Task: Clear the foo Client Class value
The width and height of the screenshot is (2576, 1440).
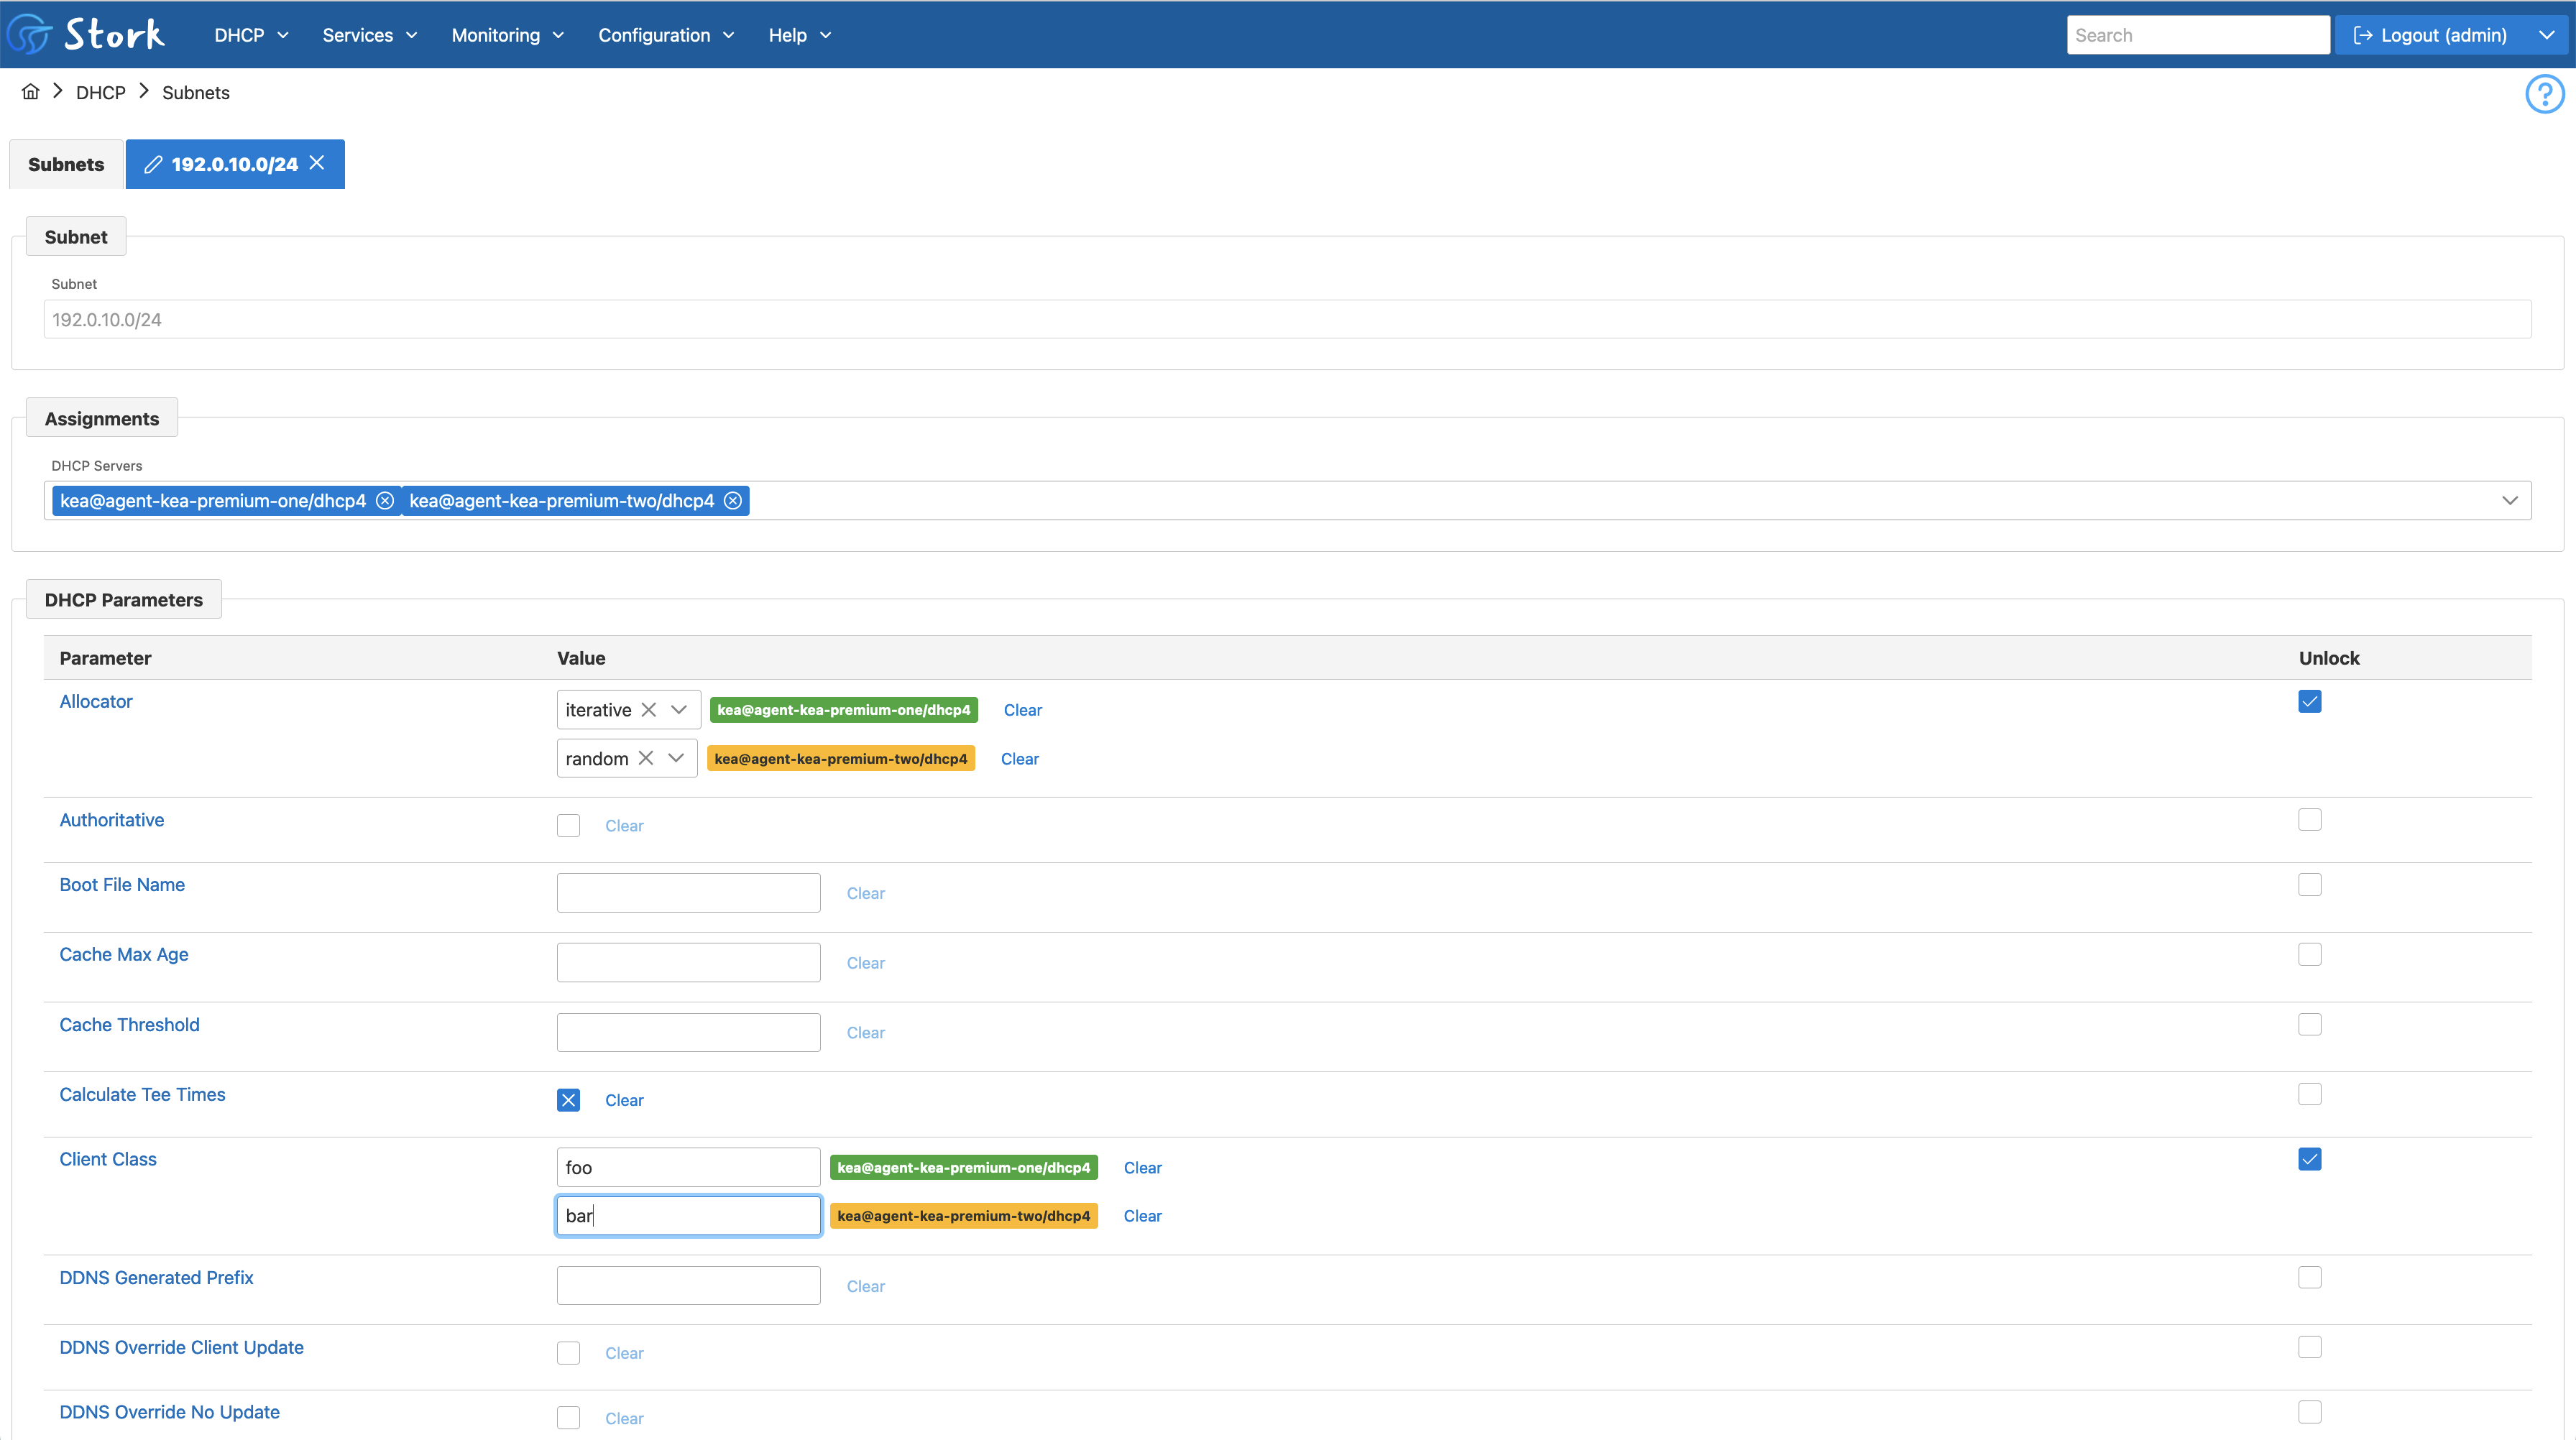Action: tap(1142, 1168)
